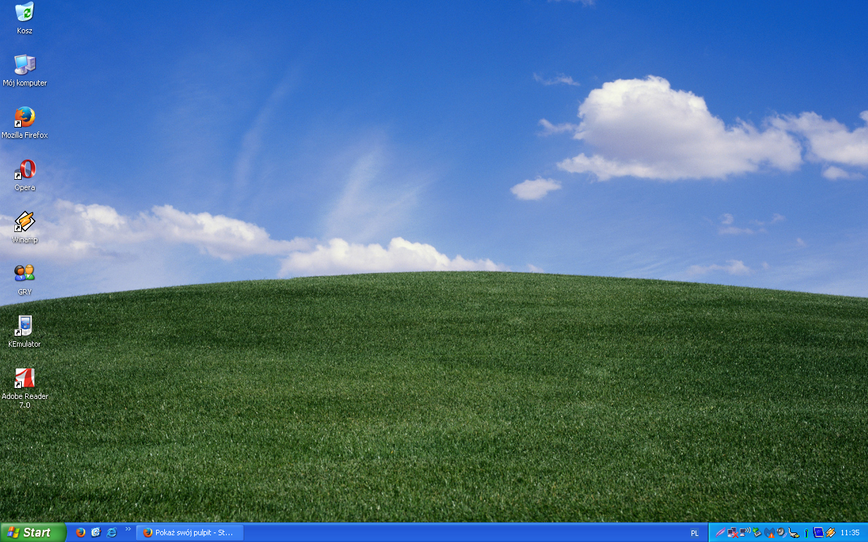
Task: Click the blue antenna tray icon
Action: click(x=806, y=533)
